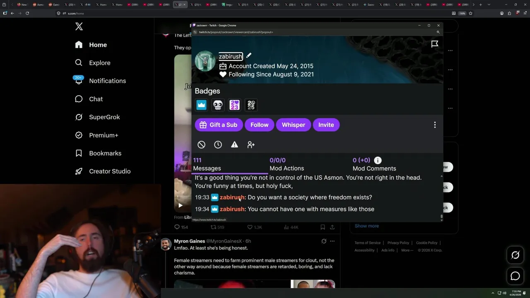The width and height of the screenshot is (530, 298).
Task: Click zabirush name in the 19:33 message
Action: (232, 197)
